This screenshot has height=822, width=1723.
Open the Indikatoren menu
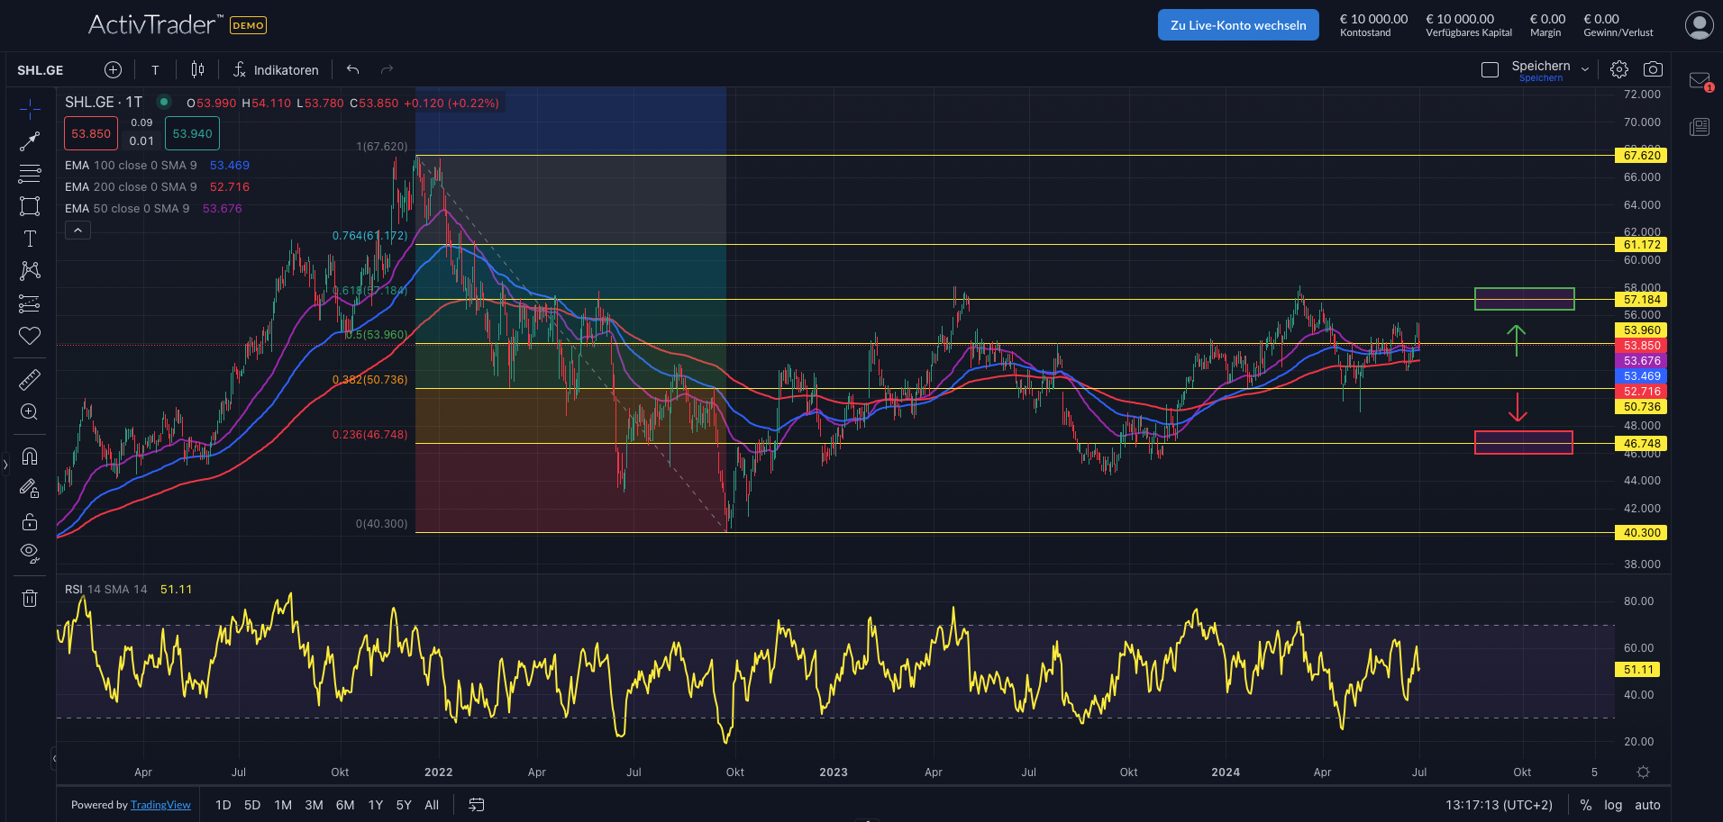[x=276, y=69]
